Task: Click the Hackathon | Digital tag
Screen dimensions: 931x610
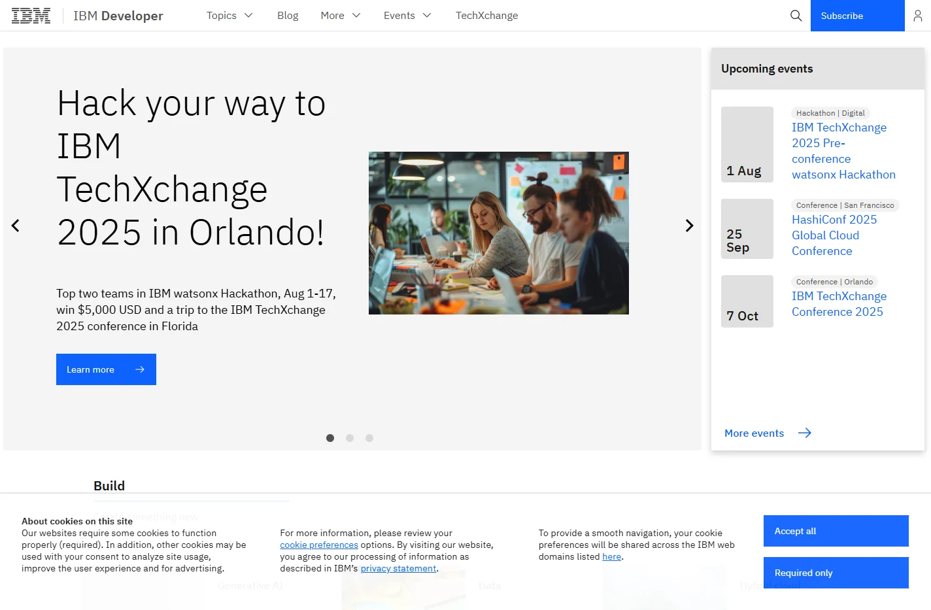Action: point(830,113)
